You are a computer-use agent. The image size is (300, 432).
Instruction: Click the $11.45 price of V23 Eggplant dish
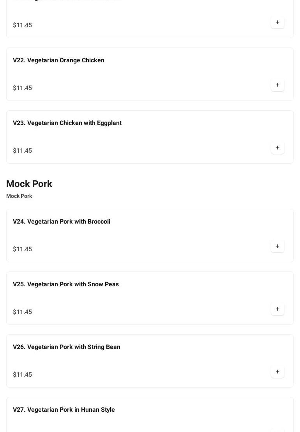[x=23, y=151]
